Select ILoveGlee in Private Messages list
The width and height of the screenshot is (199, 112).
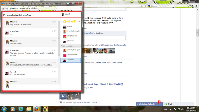(x=71, y=60)
